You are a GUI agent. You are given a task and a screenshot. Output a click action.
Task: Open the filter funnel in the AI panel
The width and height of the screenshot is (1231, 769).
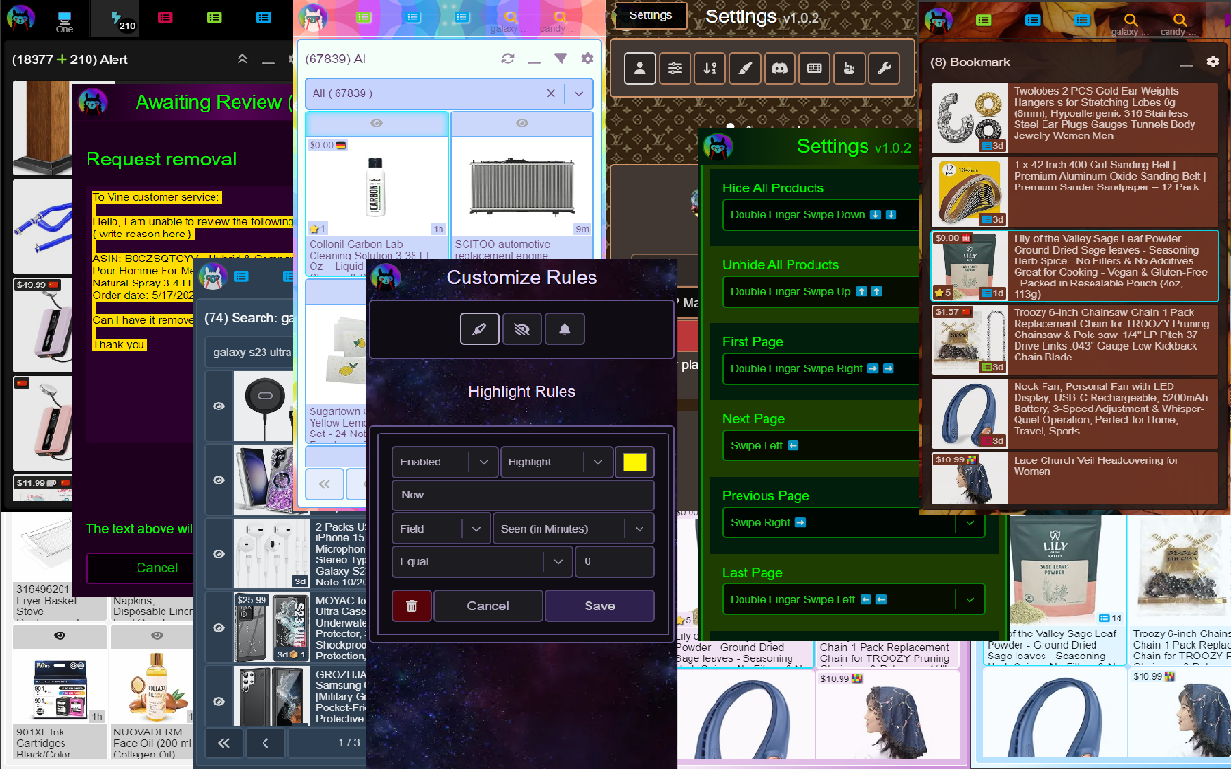[x=561, y=59]
